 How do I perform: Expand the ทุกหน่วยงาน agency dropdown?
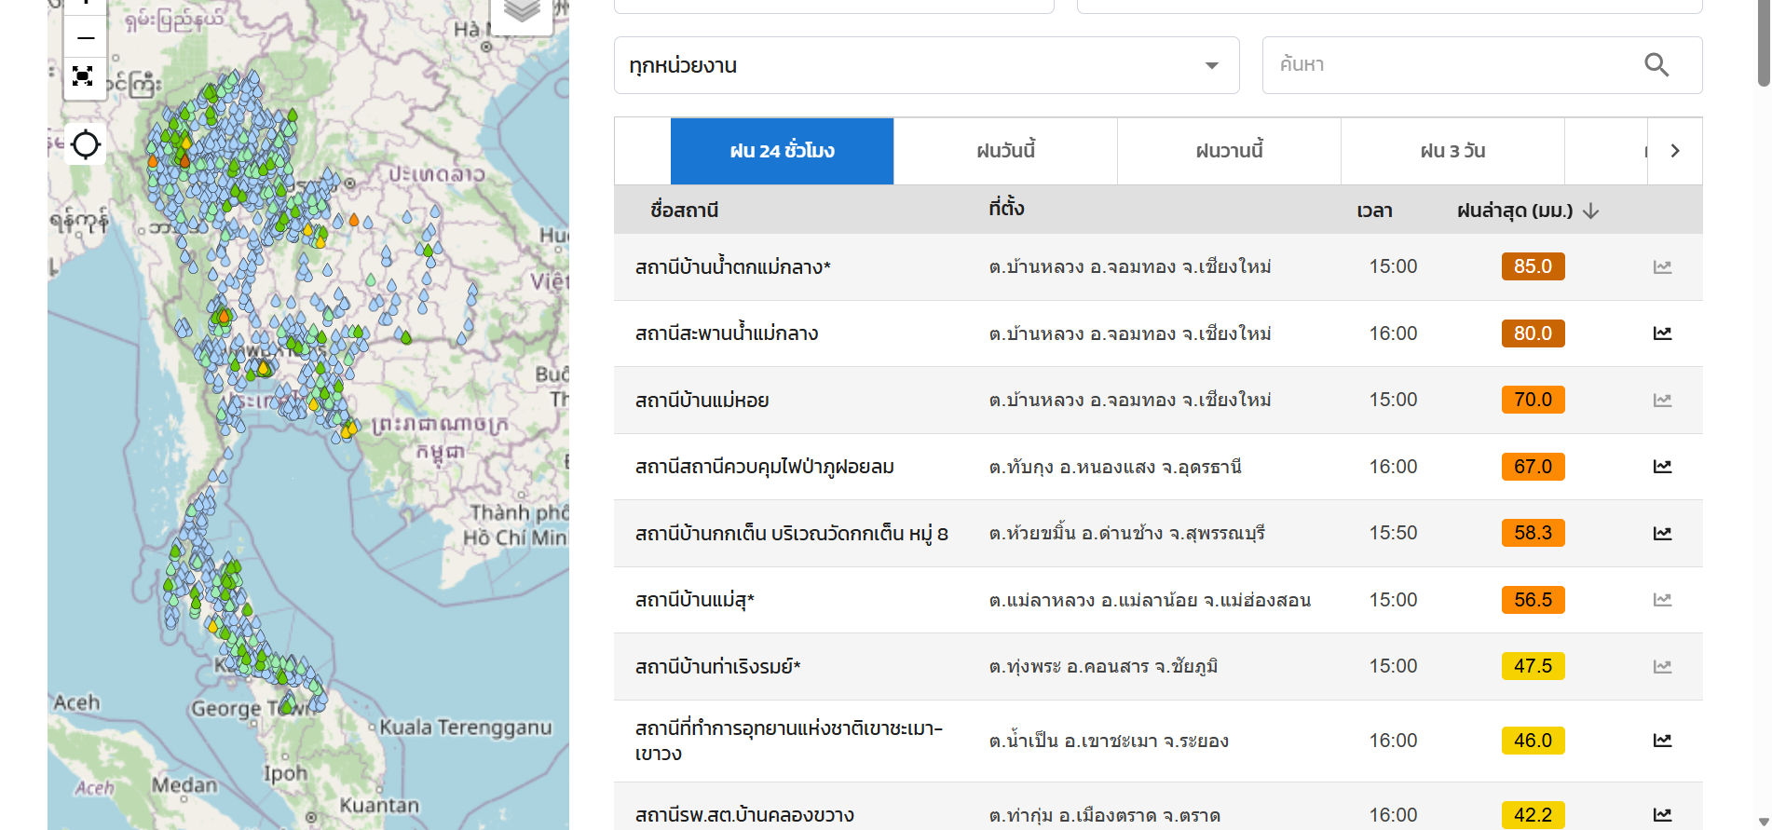(1211, 65)
